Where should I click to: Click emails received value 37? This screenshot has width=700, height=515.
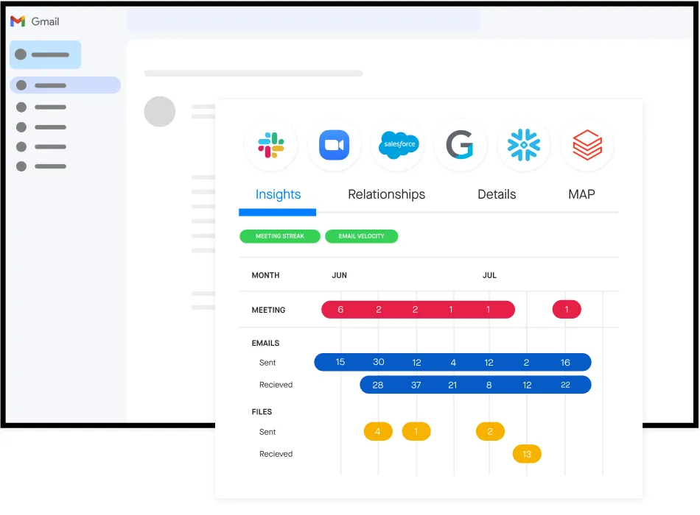(416, 385)
